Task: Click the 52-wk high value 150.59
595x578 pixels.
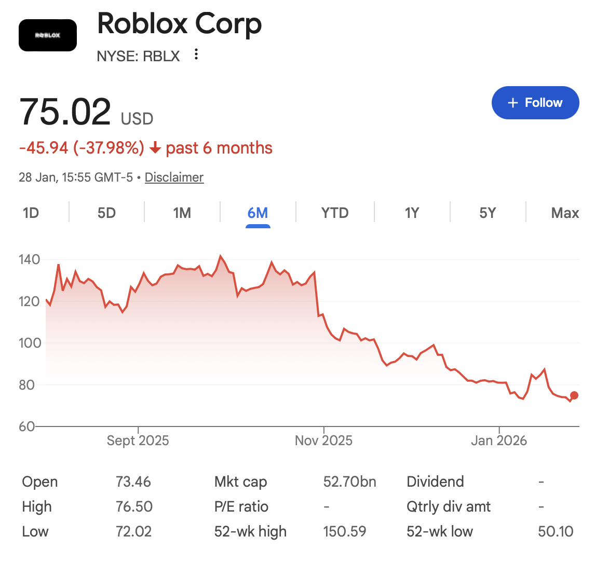Action: (345, 531)
